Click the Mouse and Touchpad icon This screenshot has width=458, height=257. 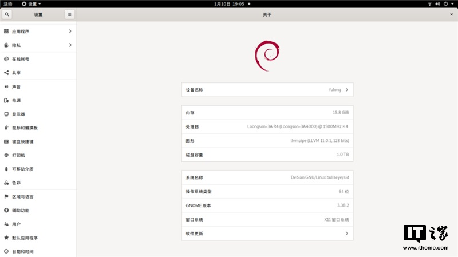(x=6, y=128)
